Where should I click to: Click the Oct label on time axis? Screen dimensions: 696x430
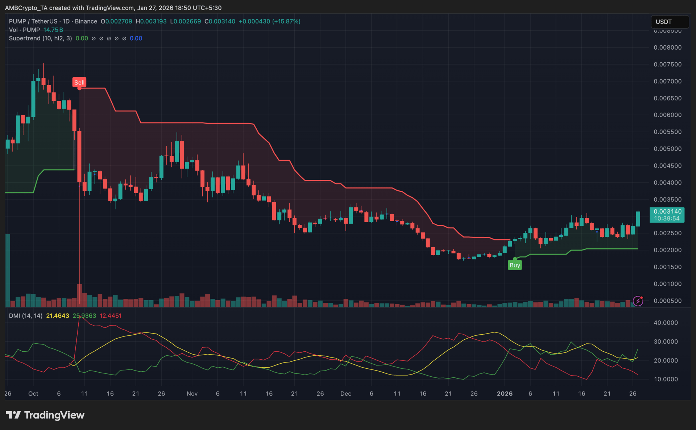tap(33, 393)
